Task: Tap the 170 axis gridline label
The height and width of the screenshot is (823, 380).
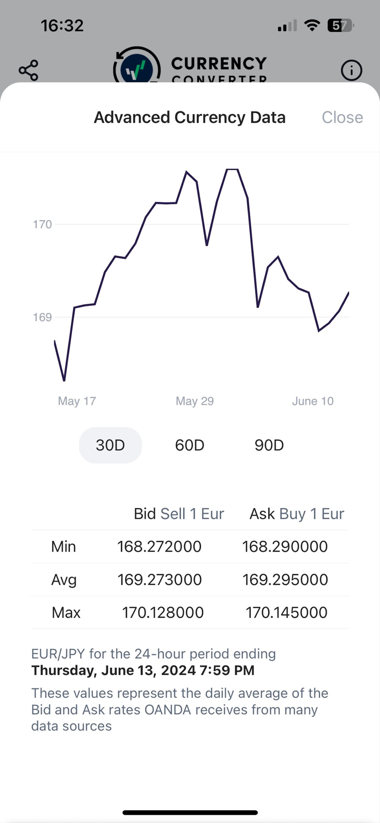Action: click(x=43, y=225)
